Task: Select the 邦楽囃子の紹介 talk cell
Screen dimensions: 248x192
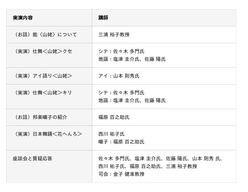Action: (40, 117)
